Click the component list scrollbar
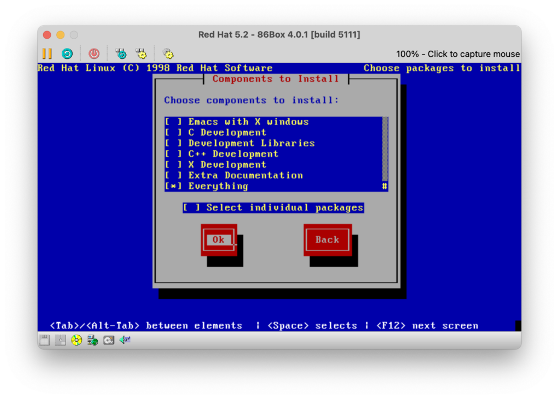This screenshot has height=399, width=559. coord(385,154)
